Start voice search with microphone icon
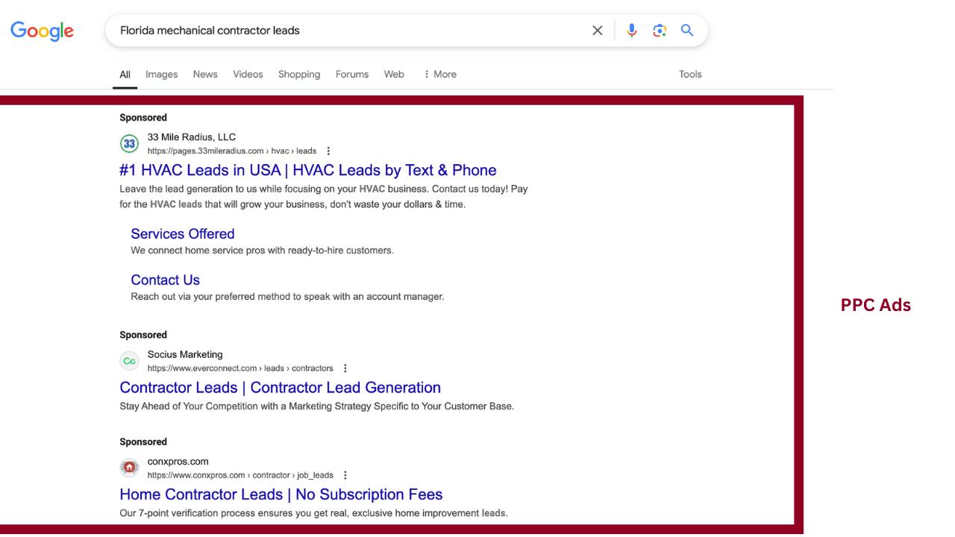The height and width of the screenshot is (537, 955). pyautogui.click(x=632, y=31)
